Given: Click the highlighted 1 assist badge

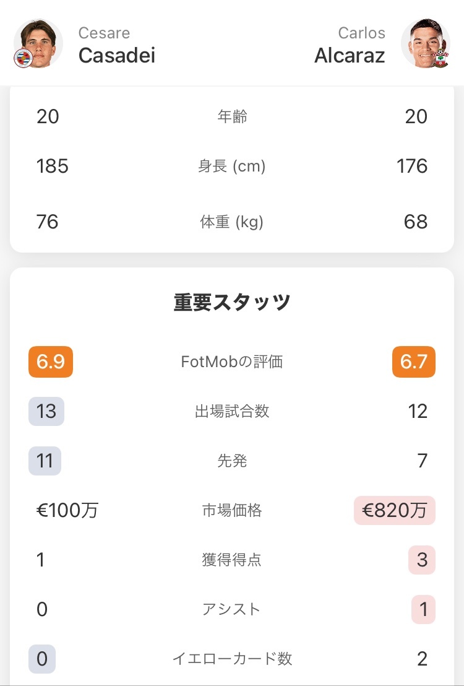Looking at the screenshot, I should (x=423, y=609).
